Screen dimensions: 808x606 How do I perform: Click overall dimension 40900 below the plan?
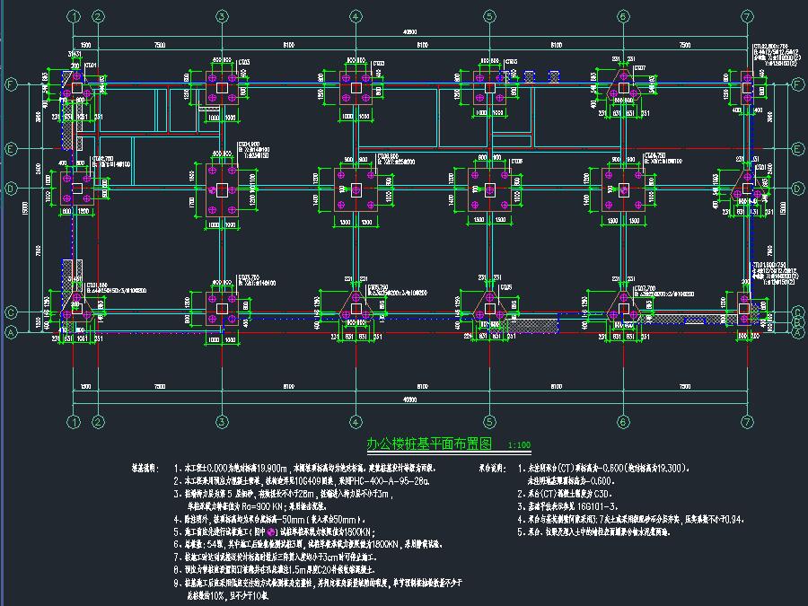(x=409, y=400)
